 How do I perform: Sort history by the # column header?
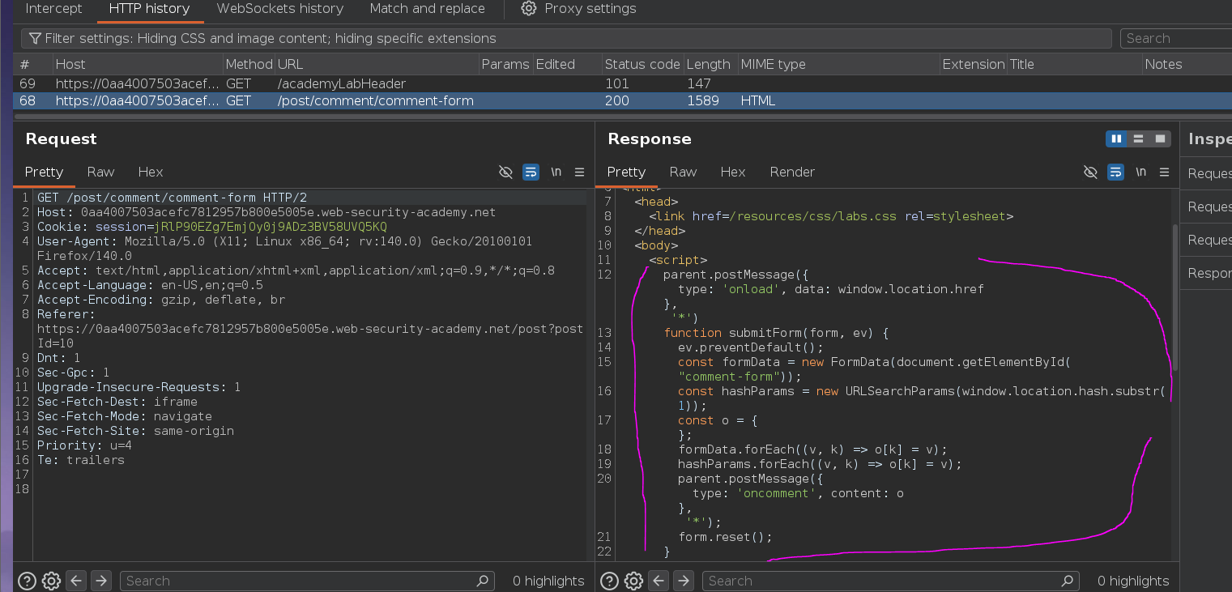point(32,64)
